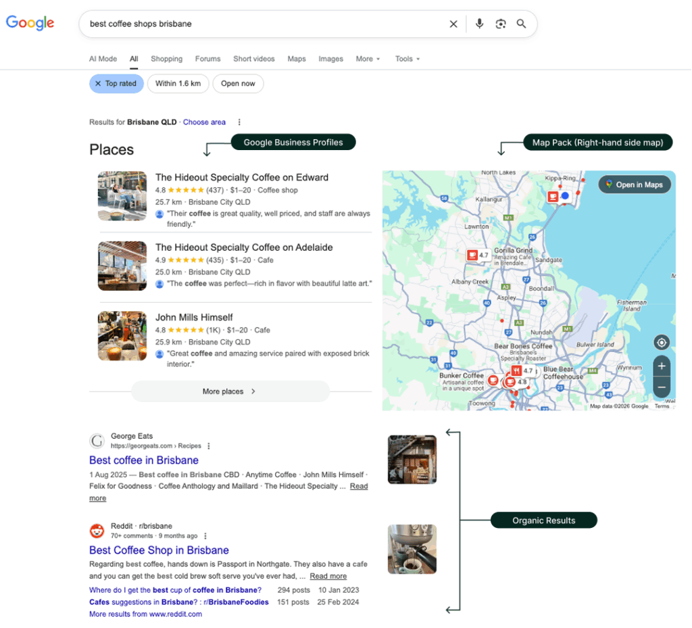The width and height of the screenshot is (692, 628).
Task: Open John Mills Himself photo thumbnail
Action: (x=122, y=336)
